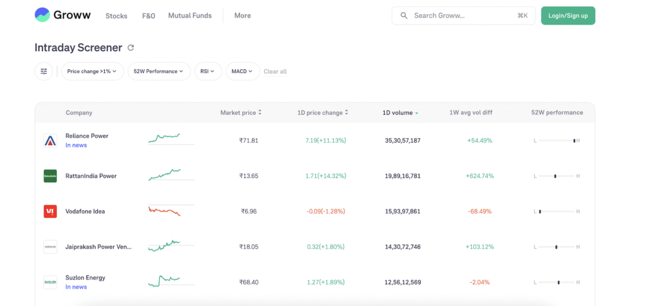Image resolution: width=647 pixels, height=306 pixels.
Task: Open the Mutual Funds menu
Action: (x=190, y=16)
